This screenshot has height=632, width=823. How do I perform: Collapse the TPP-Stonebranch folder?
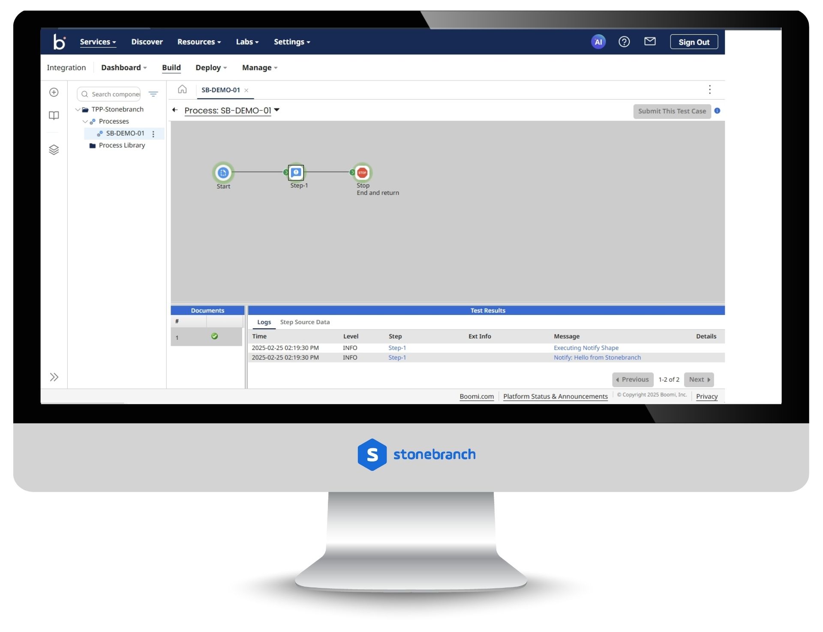click(x=78, y=110)
